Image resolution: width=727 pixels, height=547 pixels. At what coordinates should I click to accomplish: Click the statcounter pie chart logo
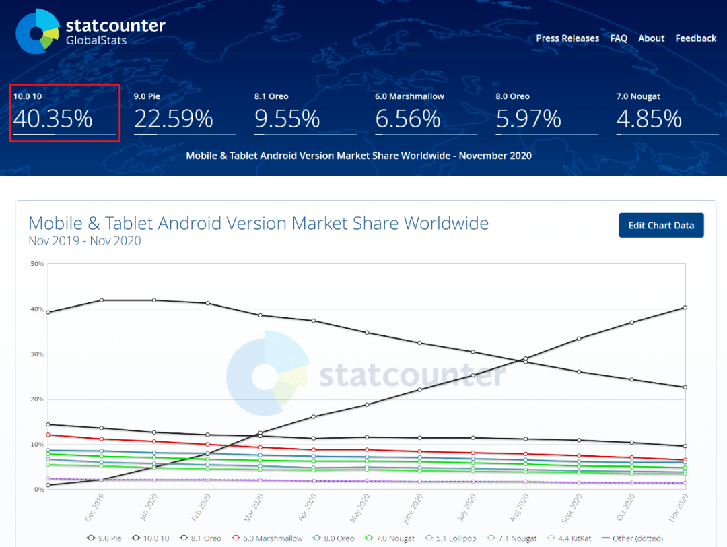[38, 31]
